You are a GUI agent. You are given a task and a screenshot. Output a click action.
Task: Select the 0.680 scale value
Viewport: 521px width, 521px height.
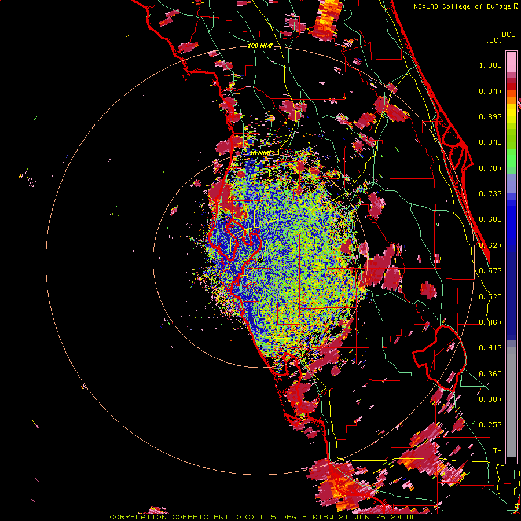coord(490,219)
